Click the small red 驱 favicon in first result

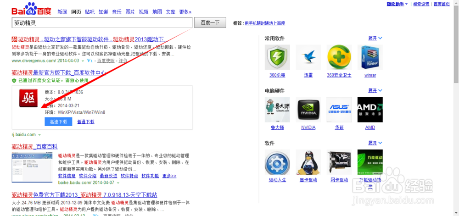(14, 39)
